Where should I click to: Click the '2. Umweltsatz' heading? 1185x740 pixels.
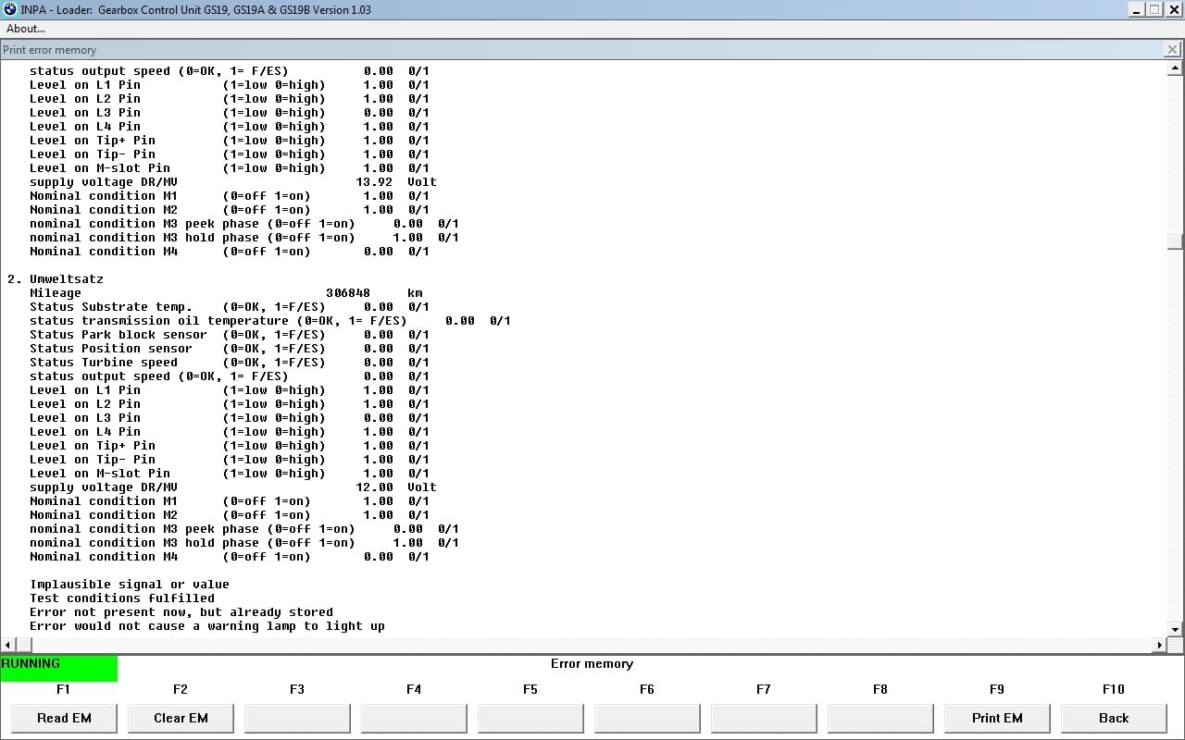pyautogui.click(x=56, y=278)
